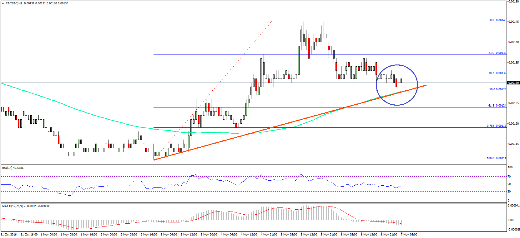
Task: Click the 1 Nov 08:00 time label
Action: click(69, 235)
